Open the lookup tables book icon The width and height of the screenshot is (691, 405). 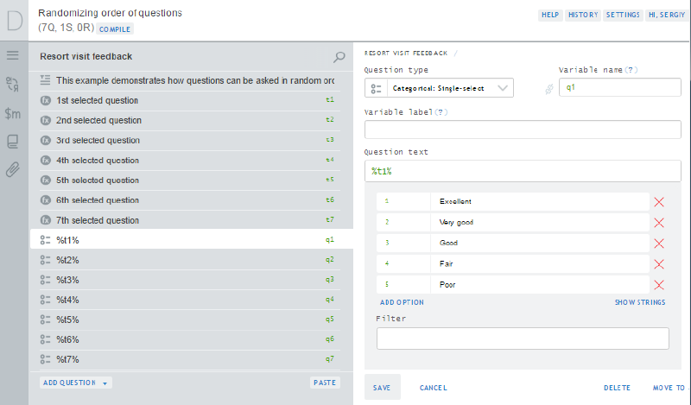tap(13, 141)
